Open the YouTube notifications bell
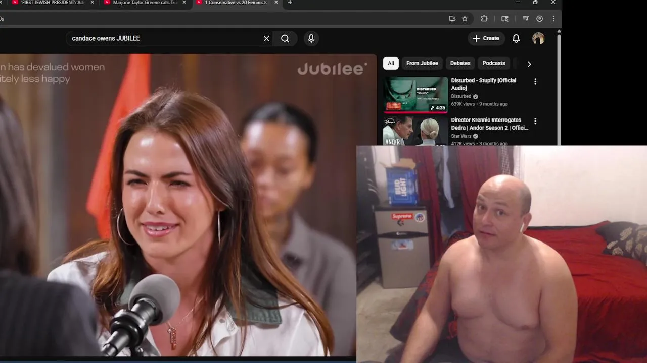This screenshot has height=363, width=647. (516, 39)
